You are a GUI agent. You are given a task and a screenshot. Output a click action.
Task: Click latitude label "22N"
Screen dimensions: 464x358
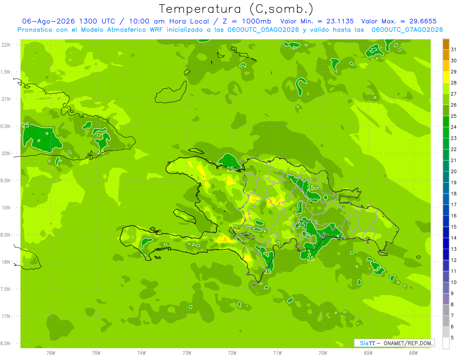[7, 45]
